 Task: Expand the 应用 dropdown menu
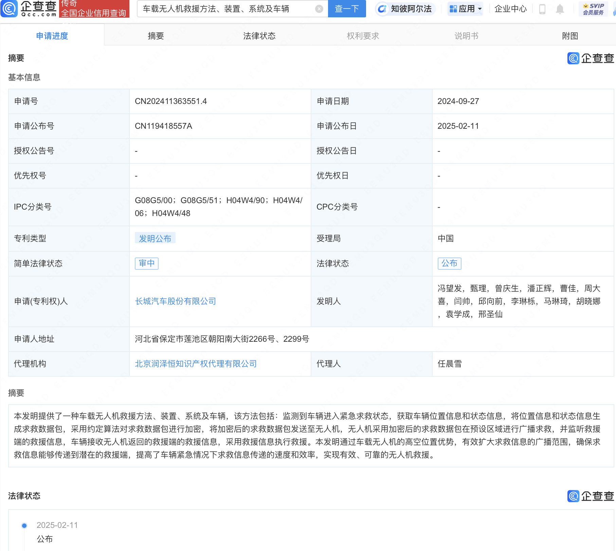[465, 9]
